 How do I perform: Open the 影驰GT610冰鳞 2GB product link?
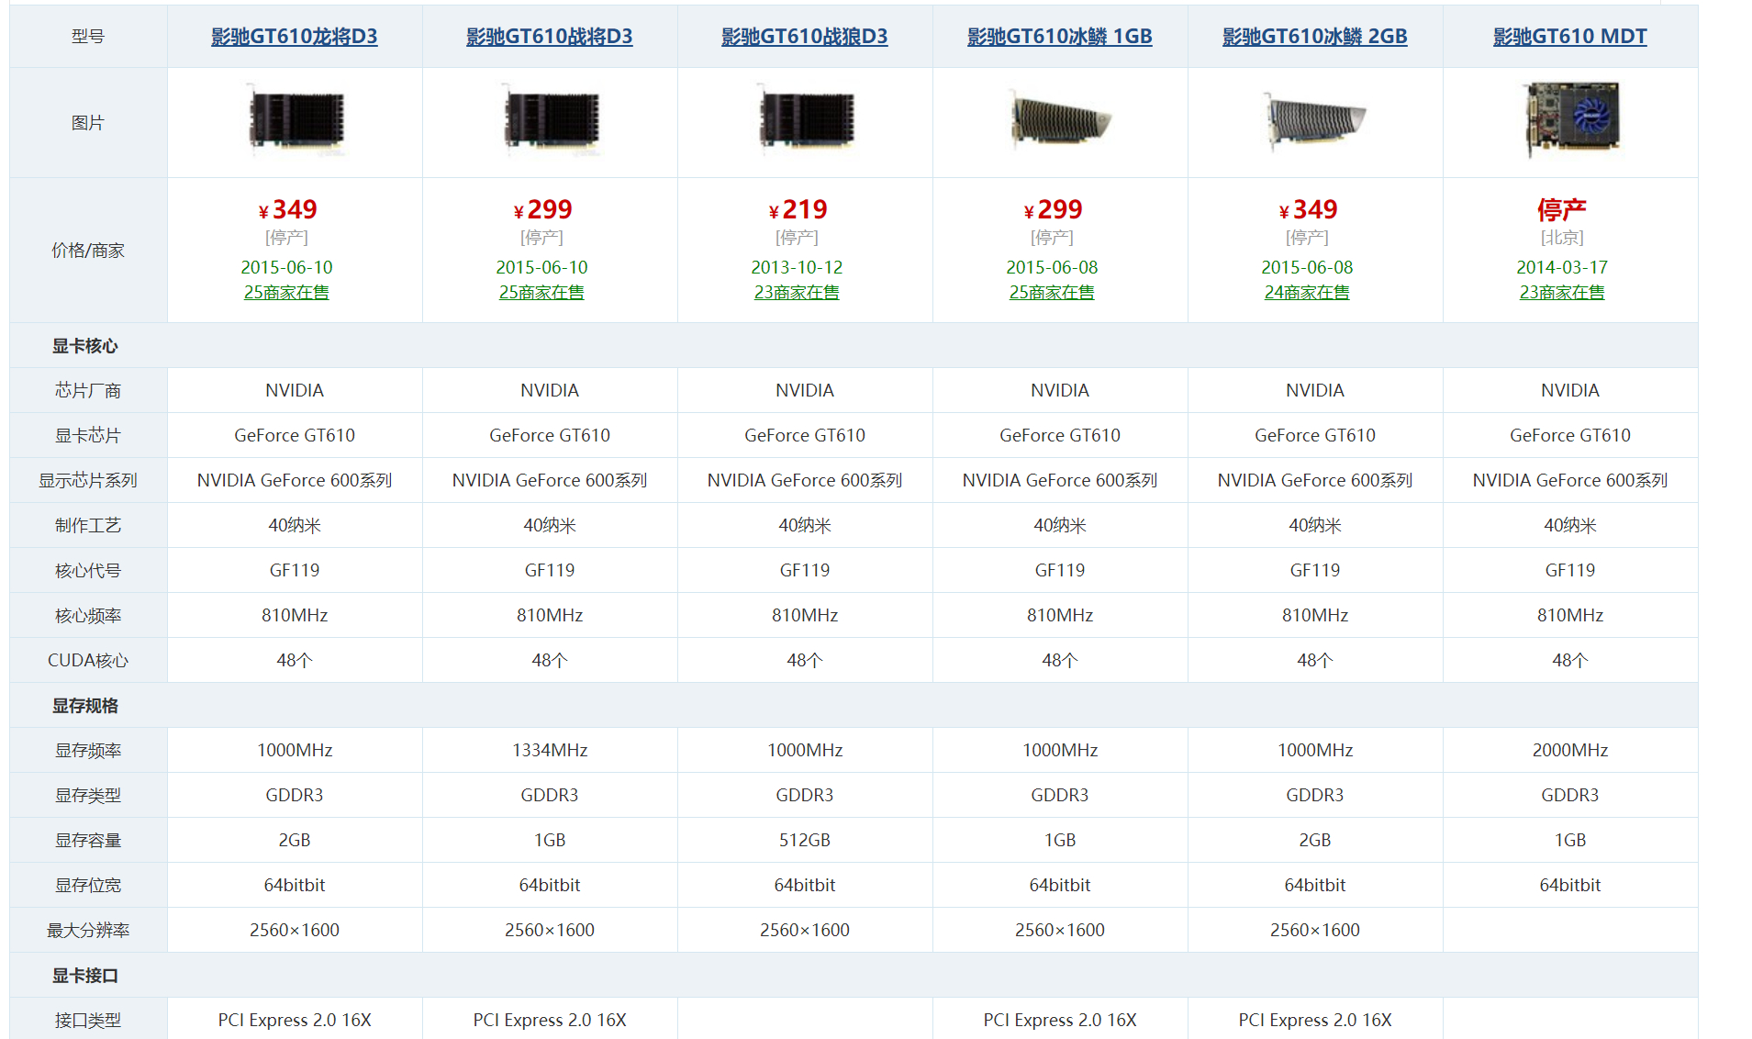tap(1314, 37)
